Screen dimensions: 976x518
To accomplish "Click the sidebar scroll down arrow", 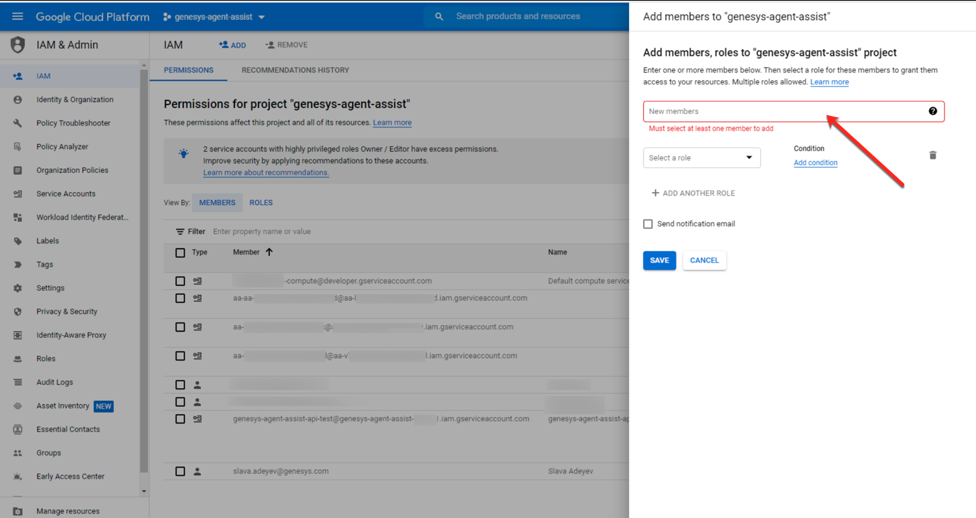I will click(x=143, y=491).
